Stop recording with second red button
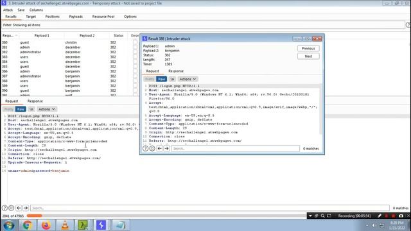The width and height of the screenshot is (411, 231). click(394, 216)
